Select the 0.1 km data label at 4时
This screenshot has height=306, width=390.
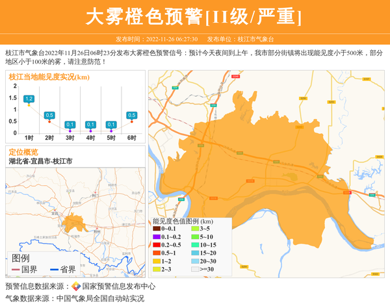(90, 124)
